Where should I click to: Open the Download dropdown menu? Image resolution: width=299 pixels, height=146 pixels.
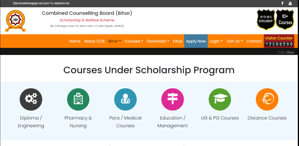(158, 41)
